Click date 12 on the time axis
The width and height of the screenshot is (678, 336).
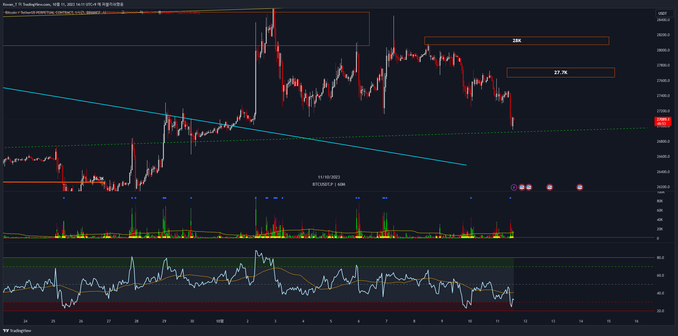525,321
